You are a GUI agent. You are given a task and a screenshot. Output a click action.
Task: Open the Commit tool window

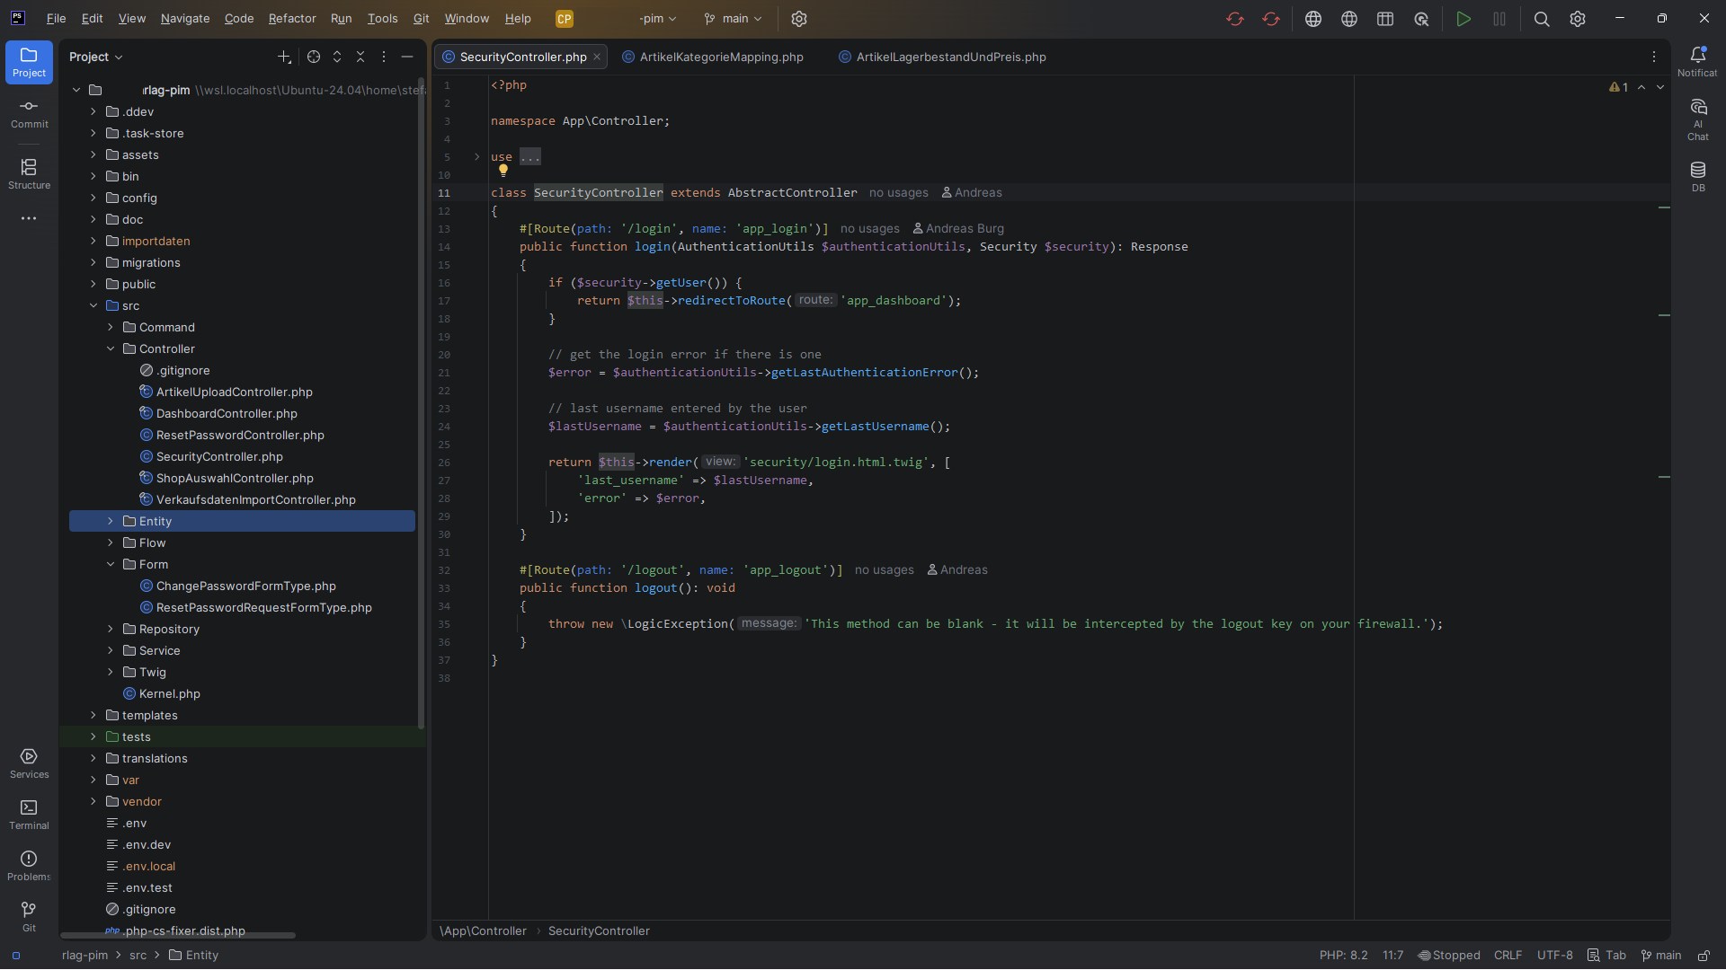tap(29, 113)
